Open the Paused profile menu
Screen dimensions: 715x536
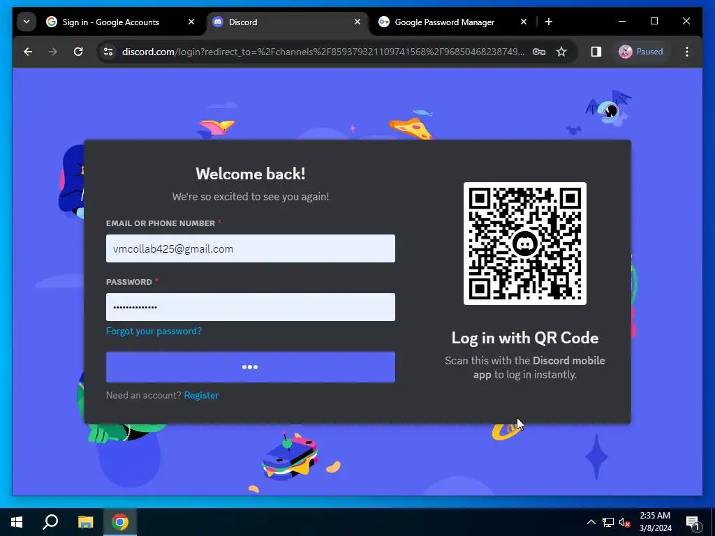point(641,52)
